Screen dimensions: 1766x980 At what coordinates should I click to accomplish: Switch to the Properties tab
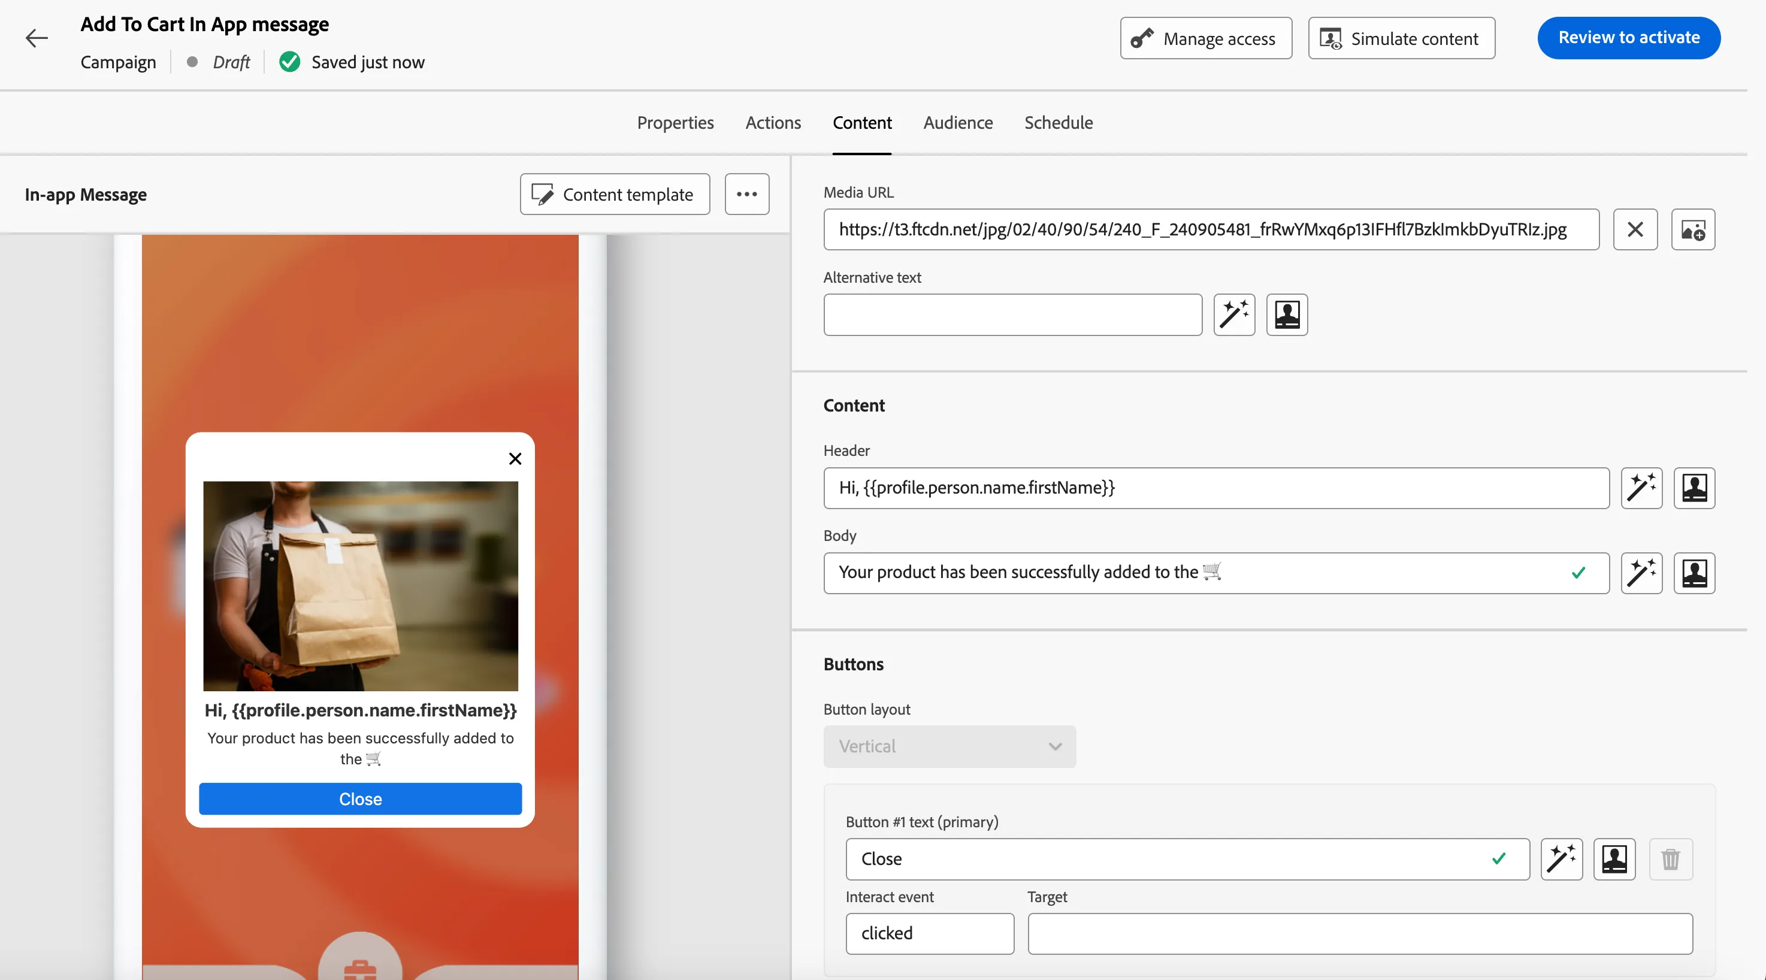coord(675,123)
